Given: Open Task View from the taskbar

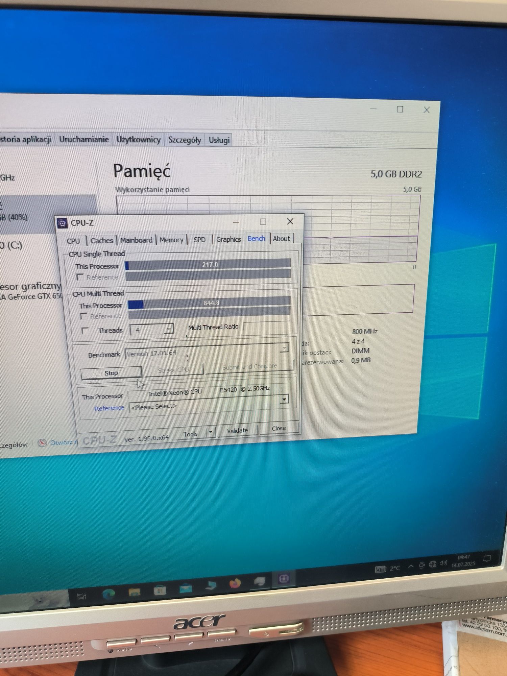Looking at the screenshot, I should click(x=81, y=596).
